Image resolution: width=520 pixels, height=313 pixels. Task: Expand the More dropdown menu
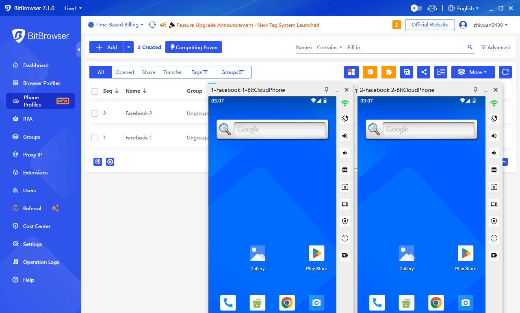(473, 72)
